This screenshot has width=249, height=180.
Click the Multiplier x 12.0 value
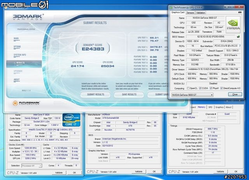30,152
